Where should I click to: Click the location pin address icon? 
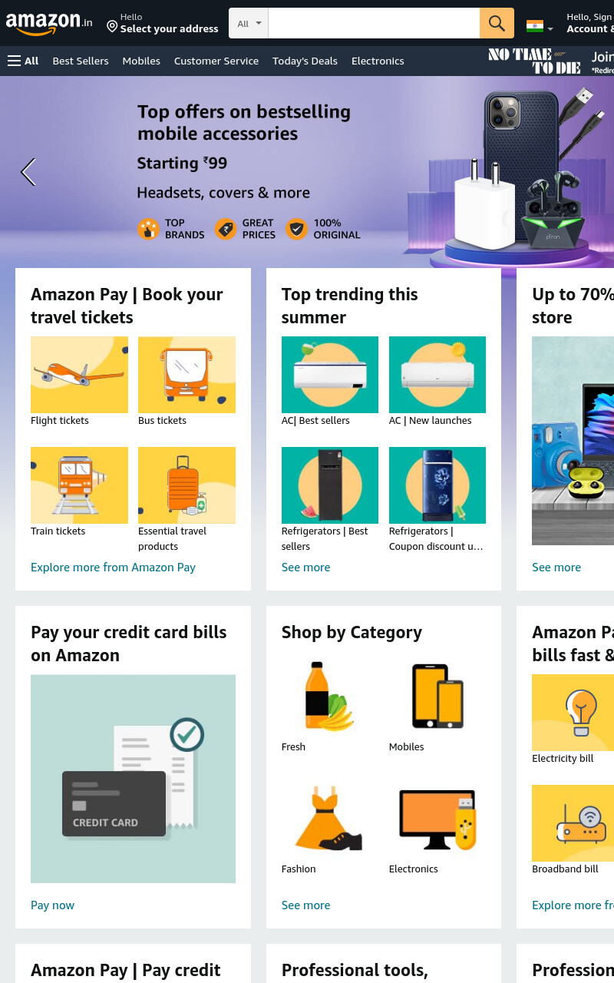point(112,27)
